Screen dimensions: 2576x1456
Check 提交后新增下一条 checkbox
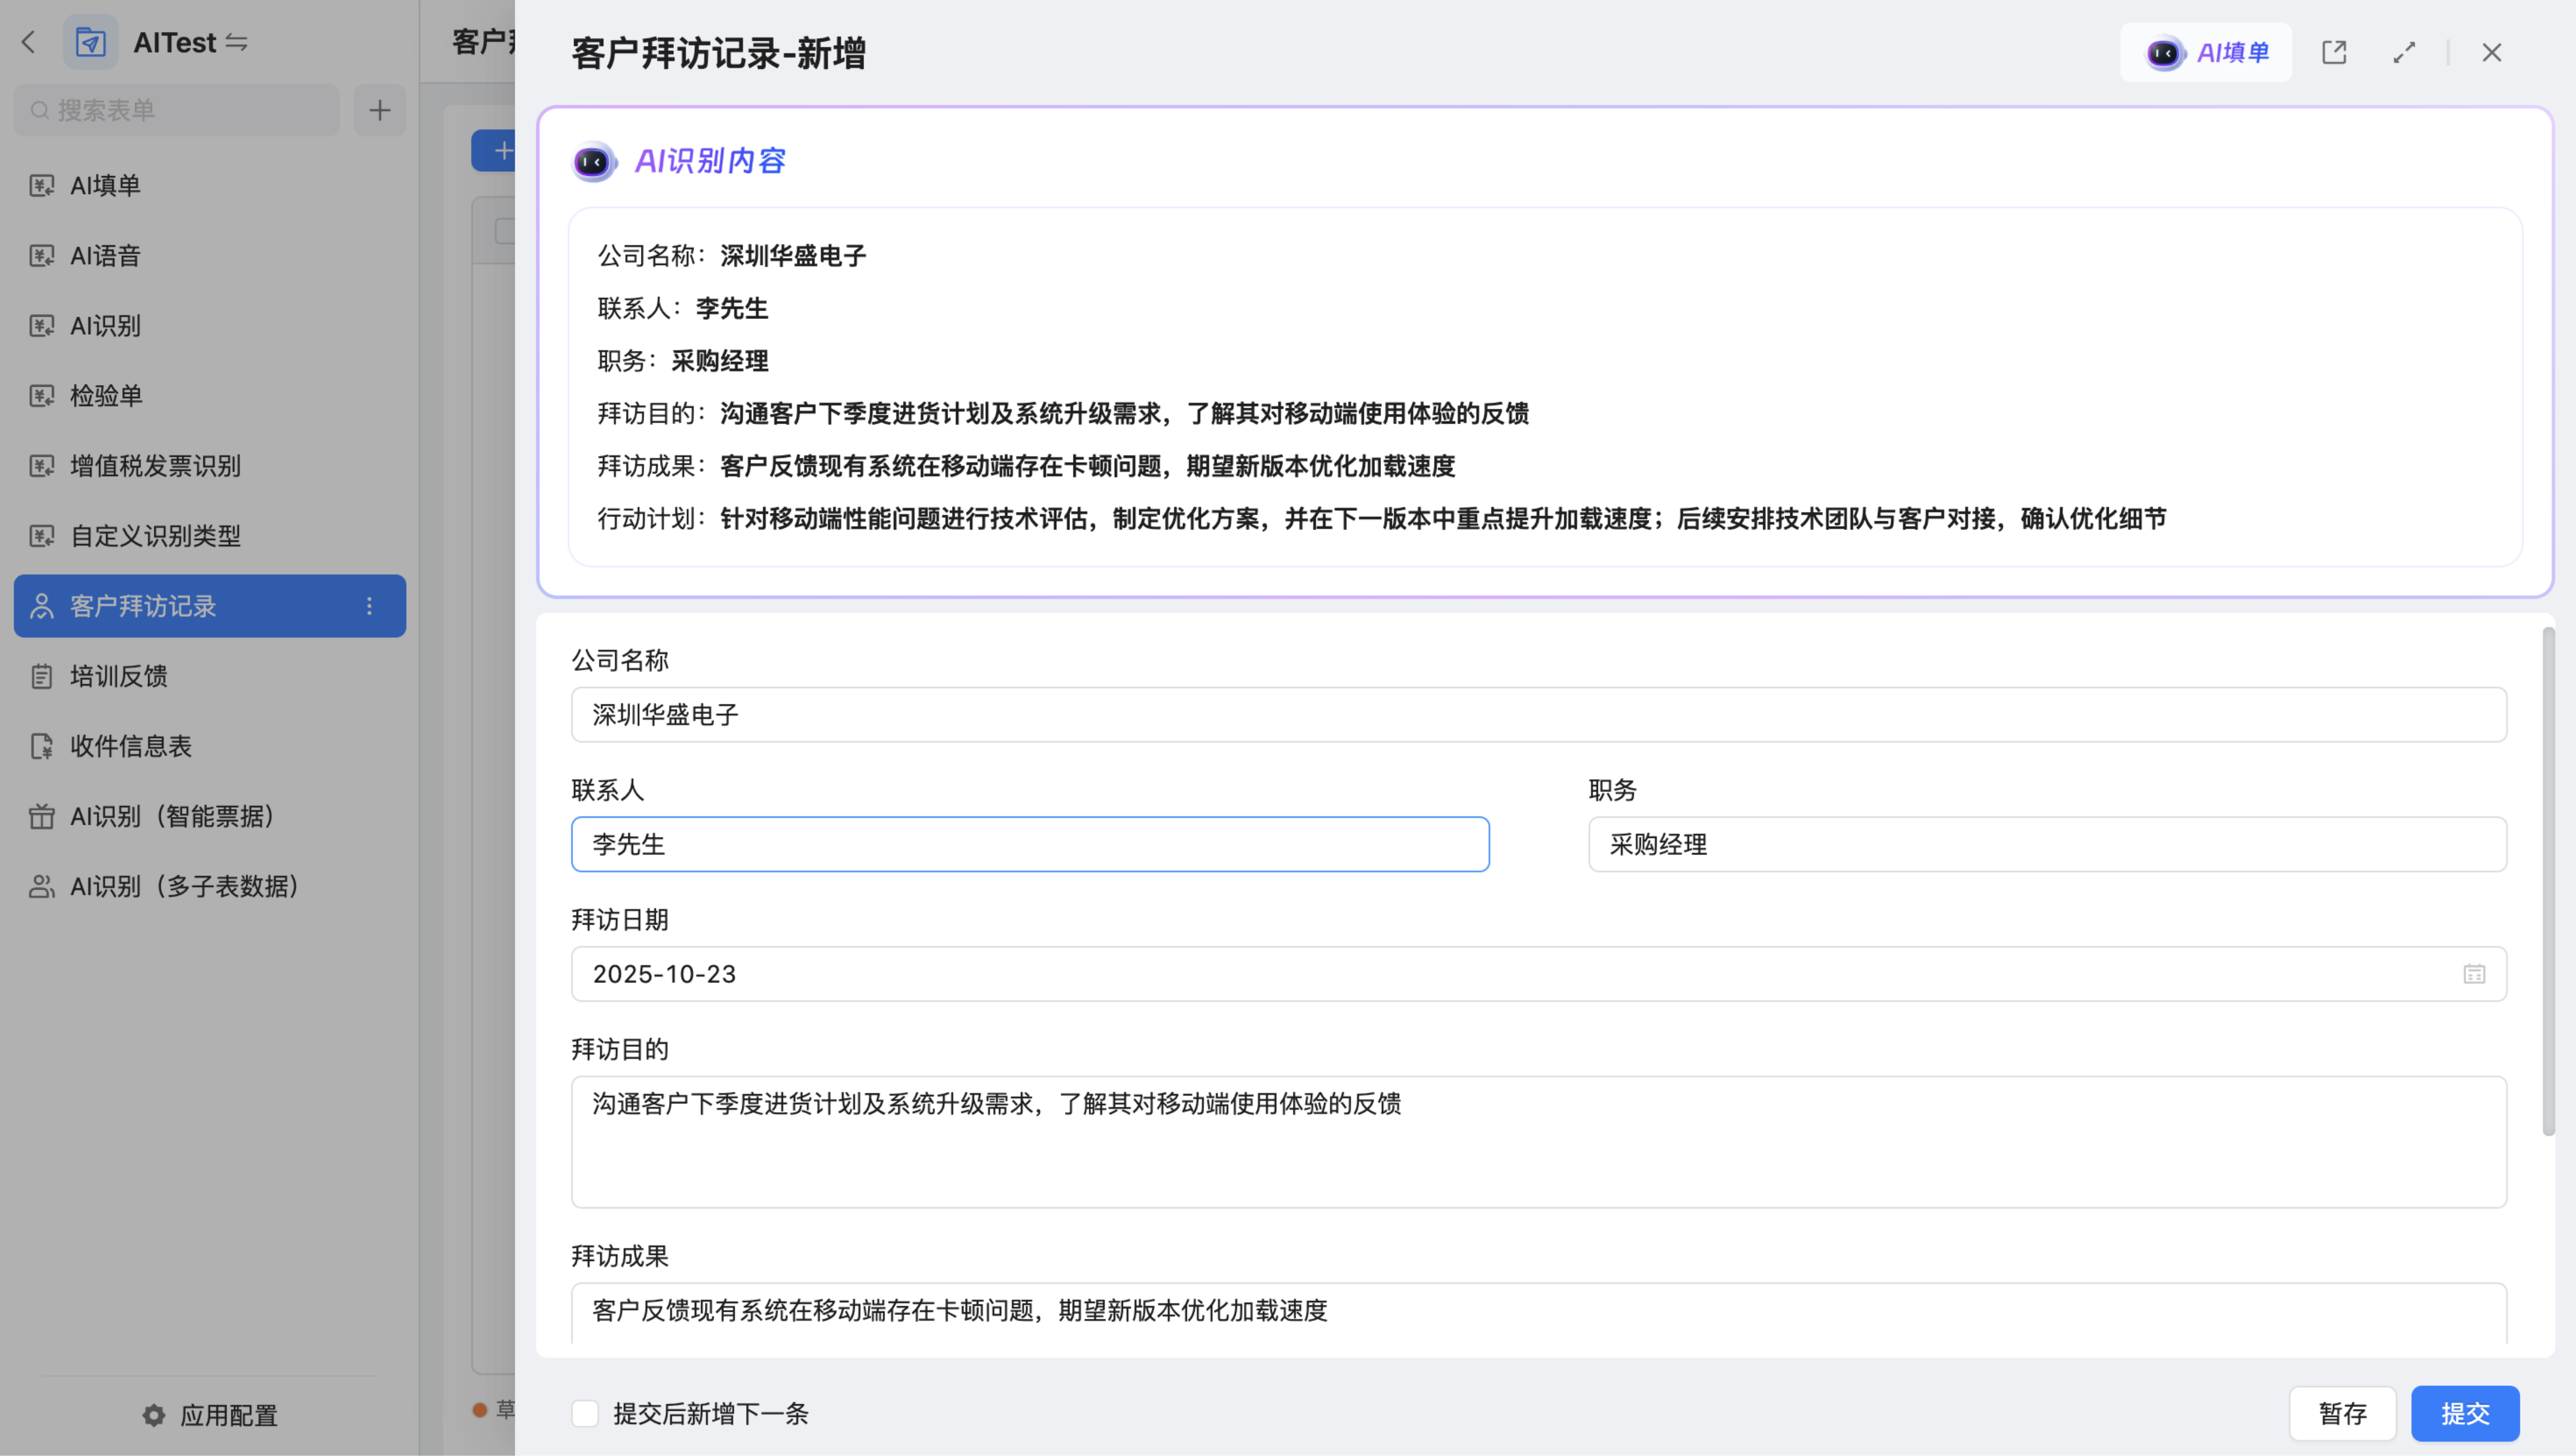click(x=585, y=1413)
